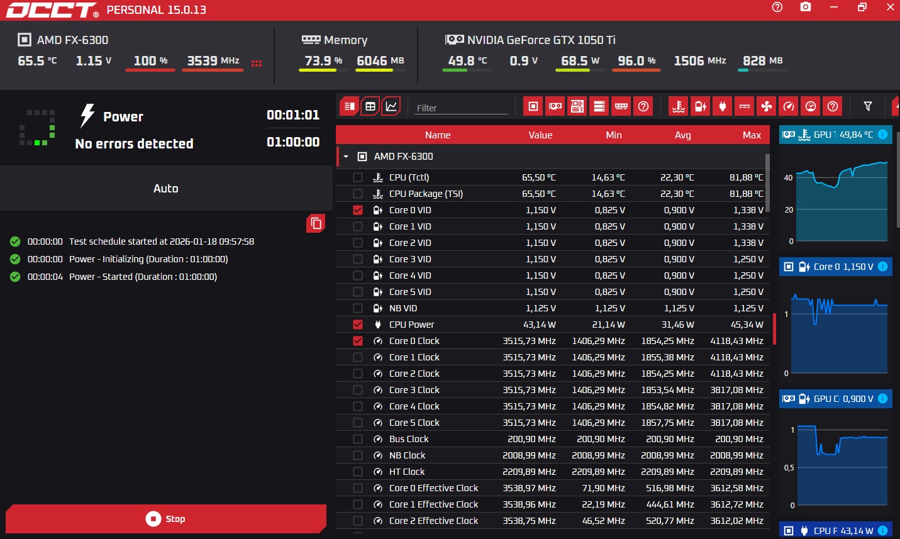Sort the table by Min column
The height and width of the screenshot is (539, 900).
[614, 135]
